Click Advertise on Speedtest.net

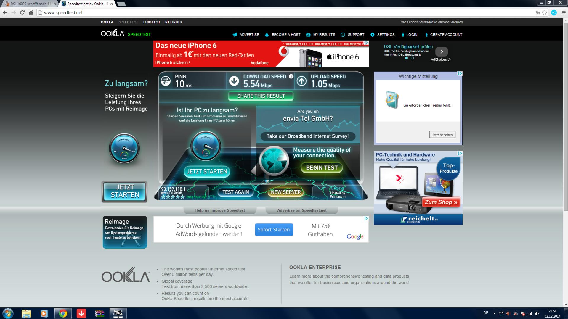tap(302, 210)
